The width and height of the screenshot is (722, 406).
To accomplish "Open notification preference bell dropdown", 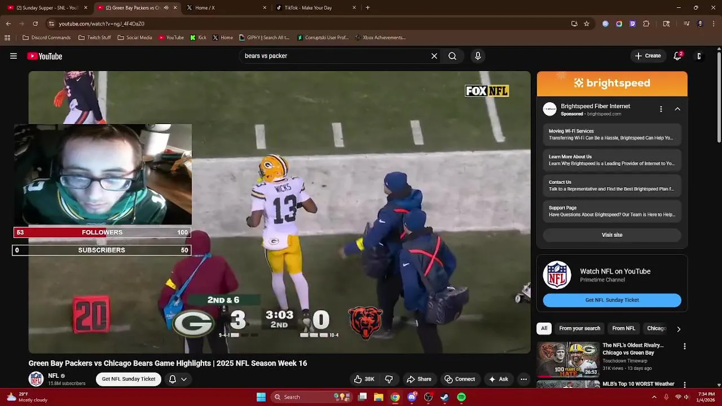I will tap(178, 379).
